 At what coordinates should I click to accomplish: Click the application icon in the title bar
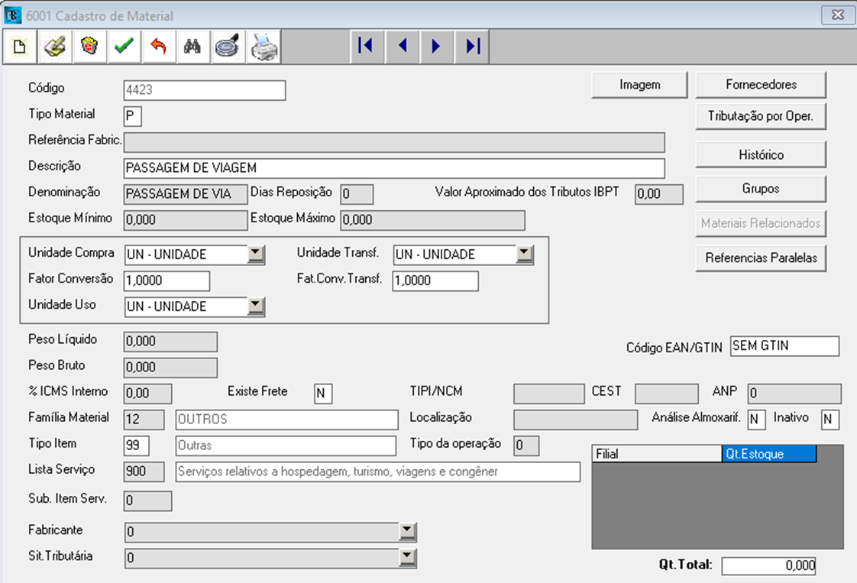pos(12,15)
